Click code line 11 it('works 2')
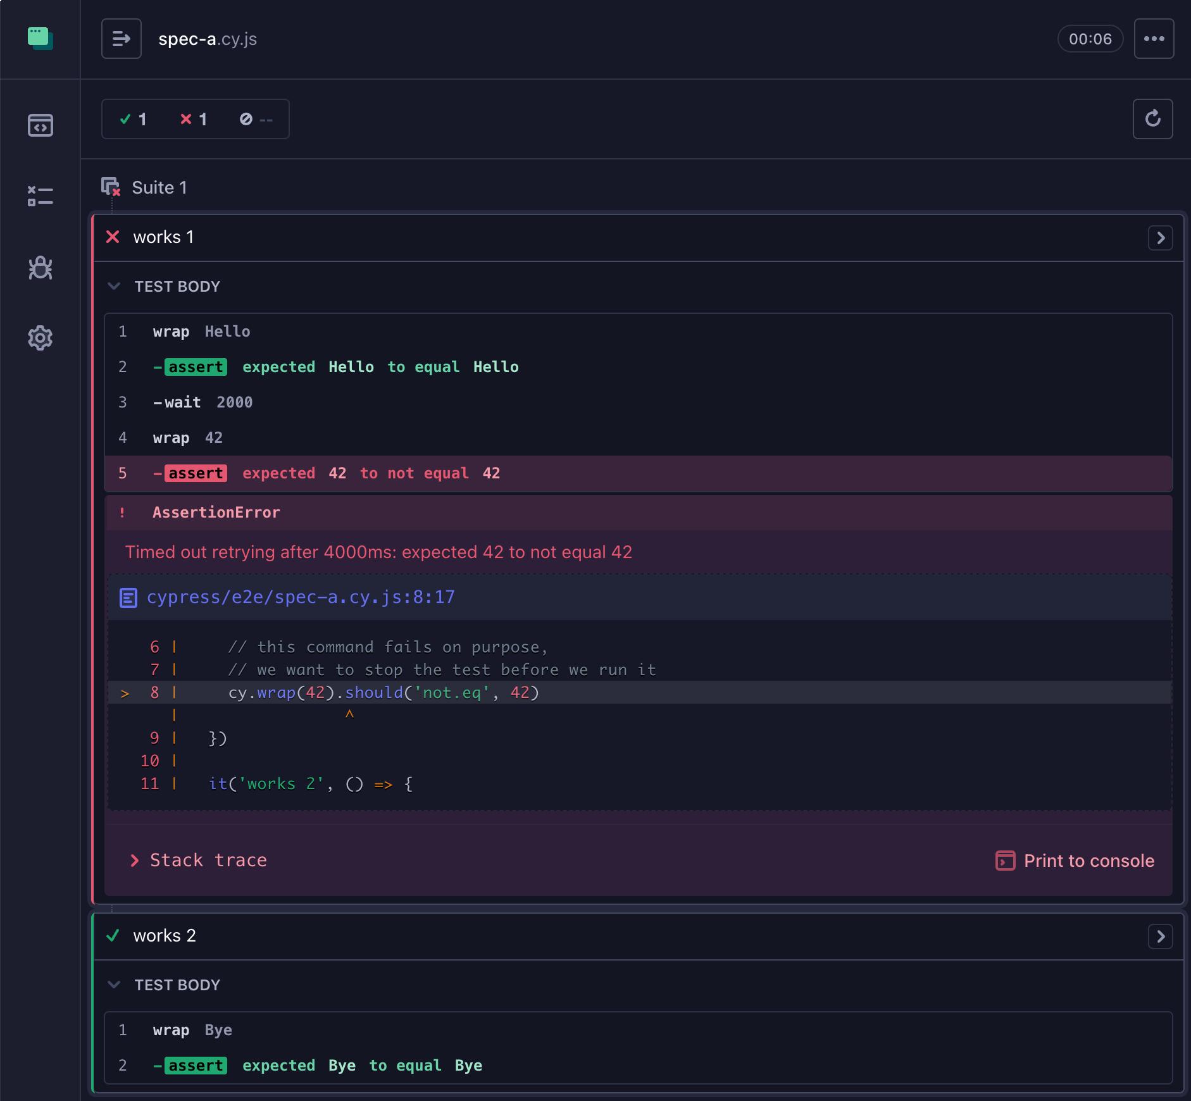This screenshot has height=1101, width=1191. pyautogui.click(x=311, y=784)
